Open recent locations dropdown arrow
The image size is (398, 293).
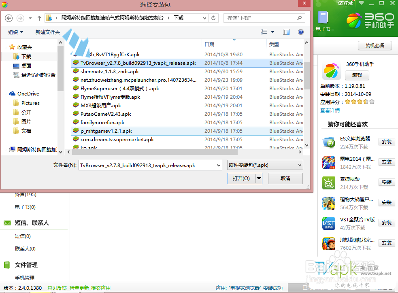click(x=30, y=18)
